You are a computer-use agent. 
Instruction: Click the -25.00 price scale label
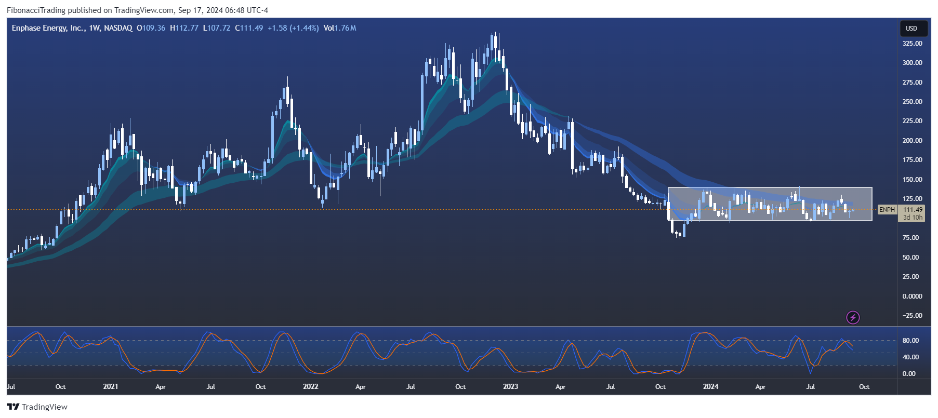(912, 316)
